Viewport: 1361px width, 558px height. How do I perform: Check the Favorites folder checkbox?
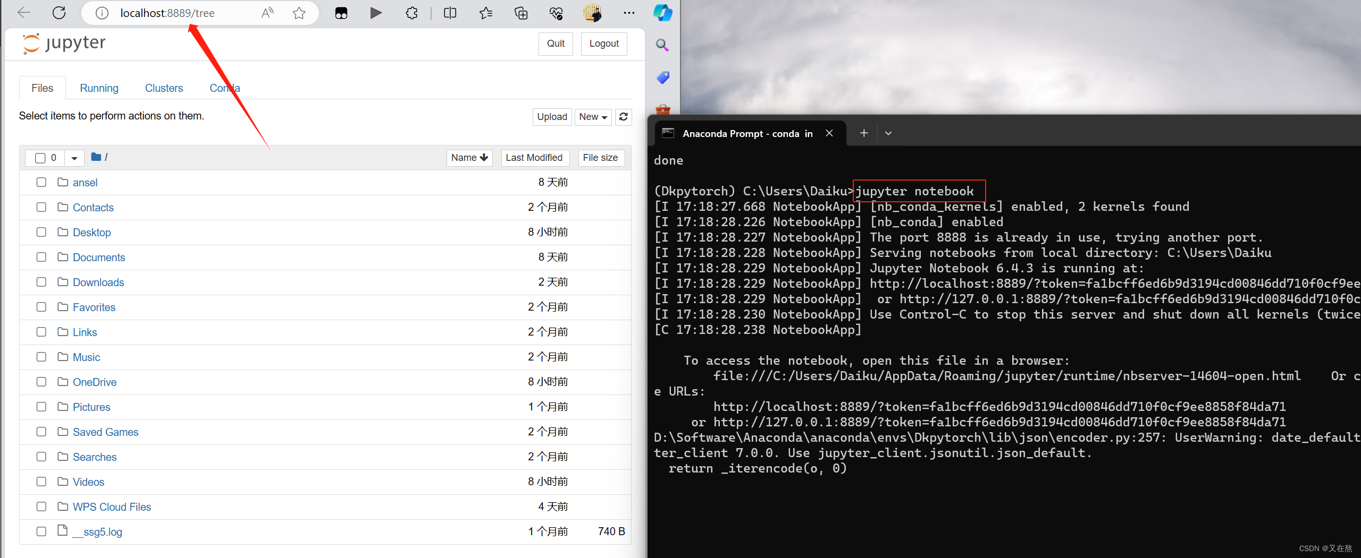pos(41,307)
